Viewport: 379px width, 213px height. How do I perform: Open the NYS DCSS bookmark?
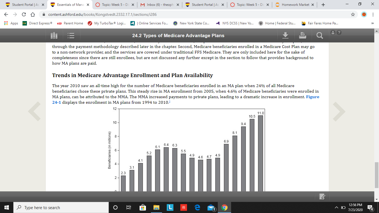pos(235,23)
